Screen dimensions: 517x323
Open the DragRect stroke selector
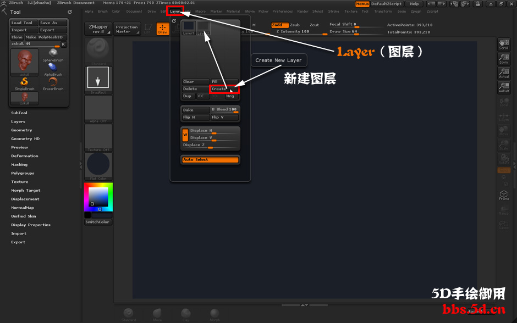(98, 80)
